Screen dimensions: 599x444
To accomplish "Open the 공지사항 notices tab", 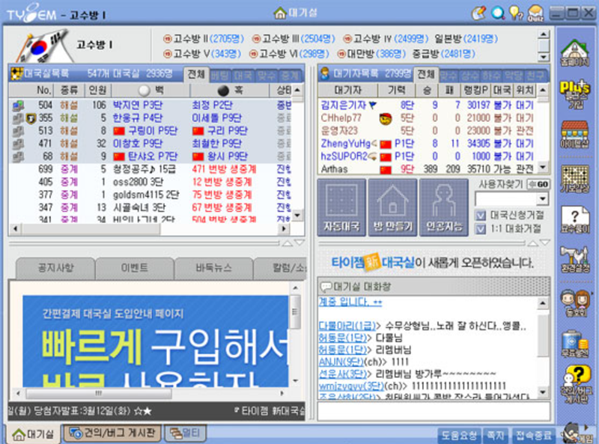I will coord(55,268).
